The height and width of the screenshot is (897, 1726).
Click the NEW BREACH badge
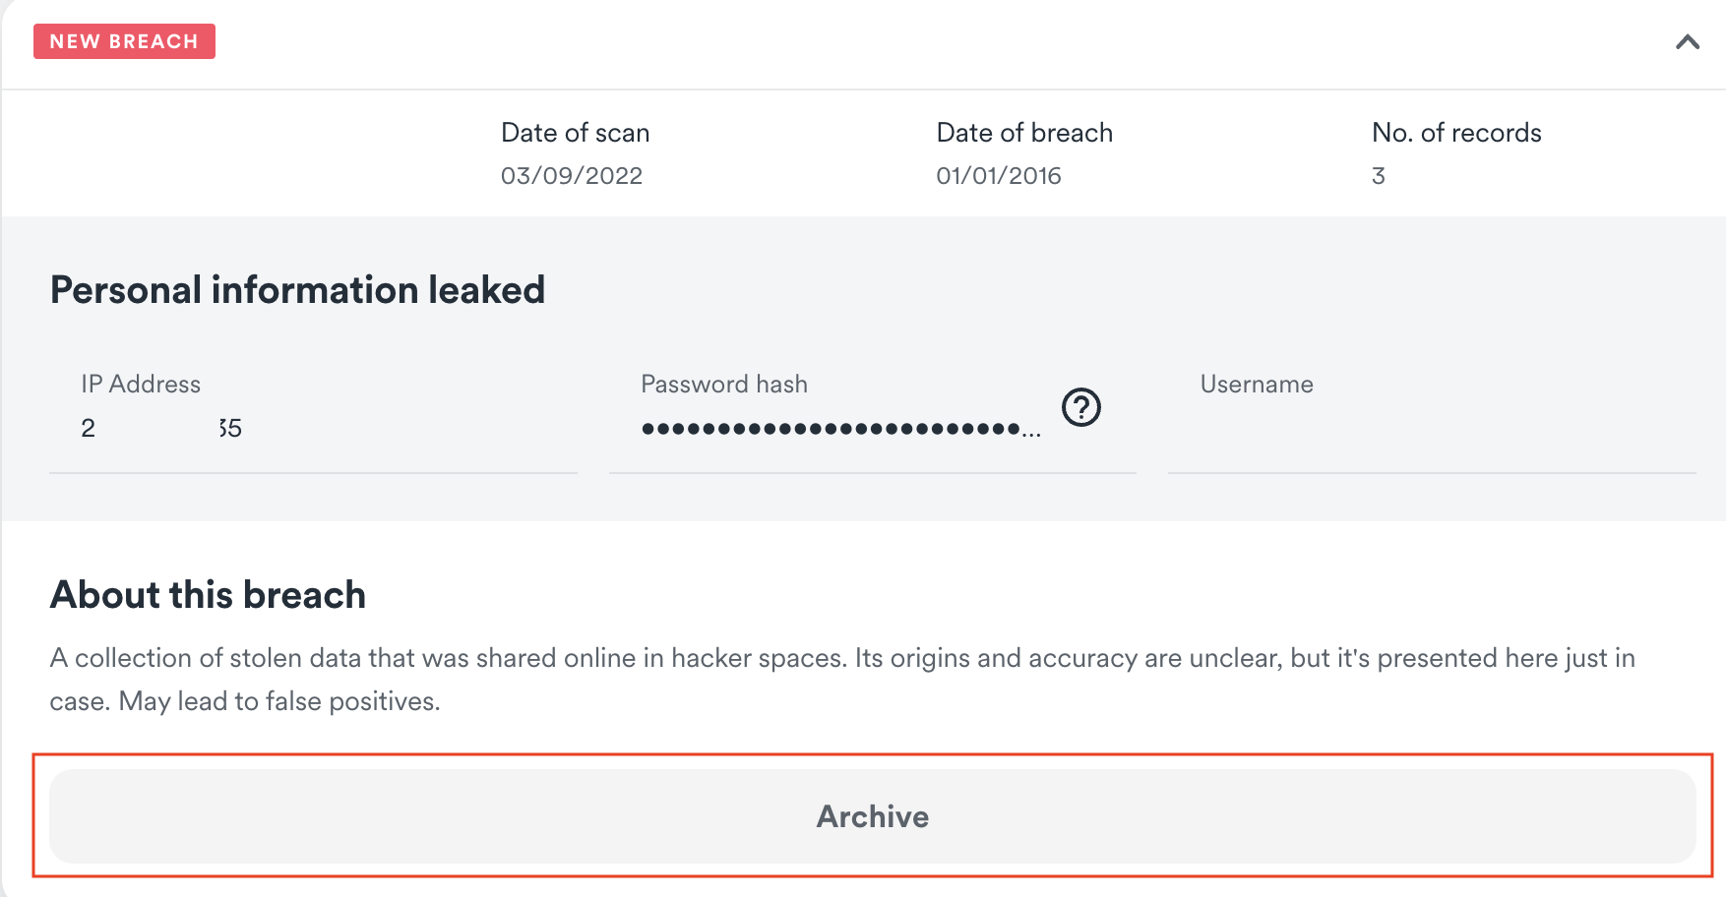(124, 41)
